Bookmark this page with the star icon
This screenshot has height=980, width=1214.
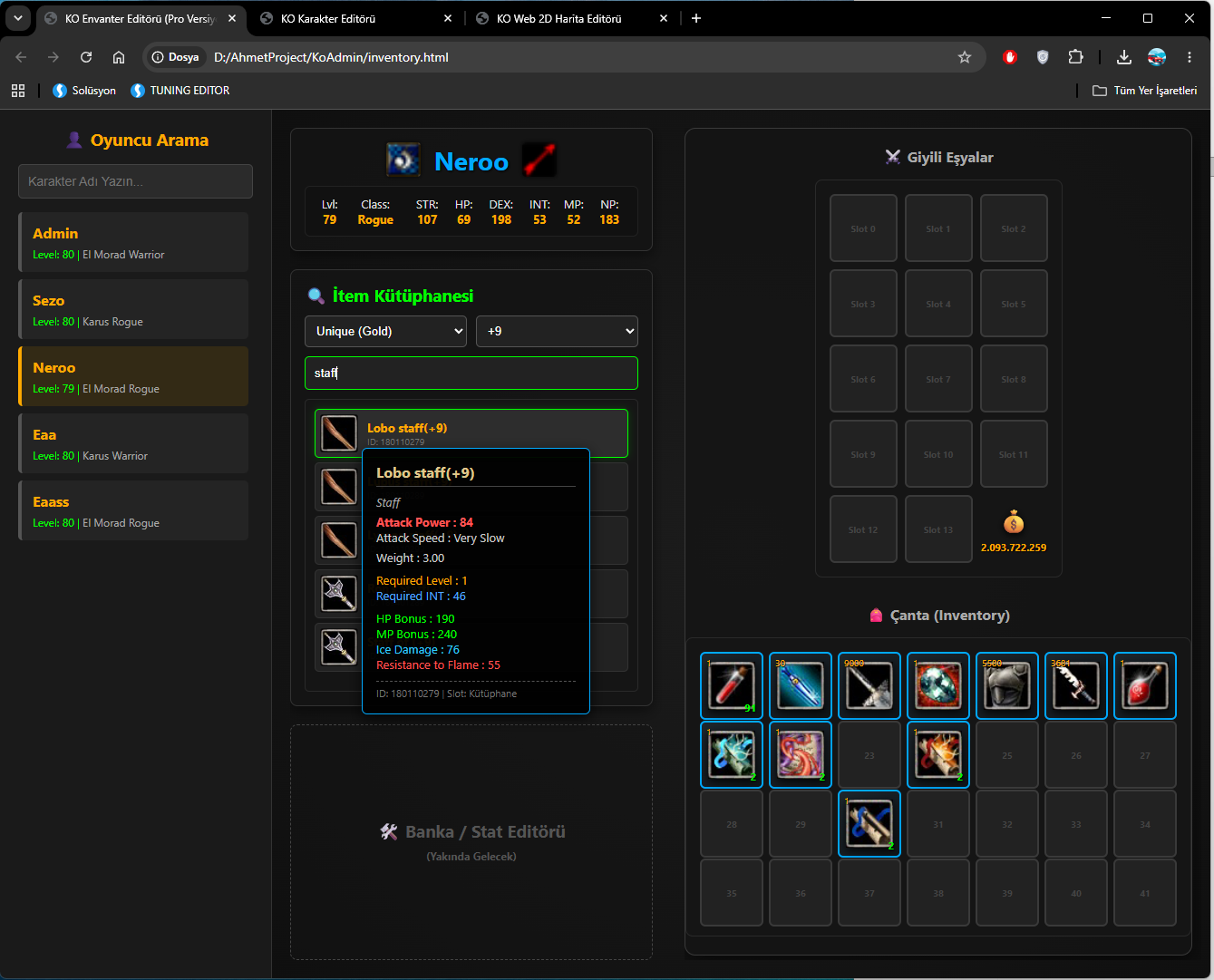965,57
